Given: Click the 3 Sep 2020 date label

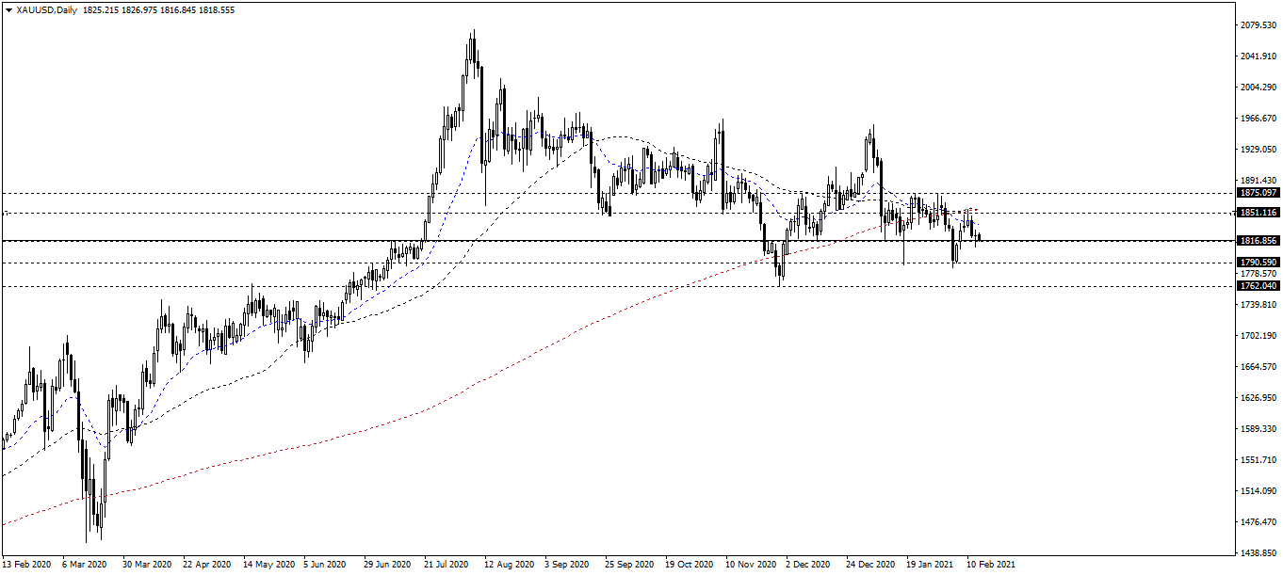Looking at the screenshot, I should 566,566.
